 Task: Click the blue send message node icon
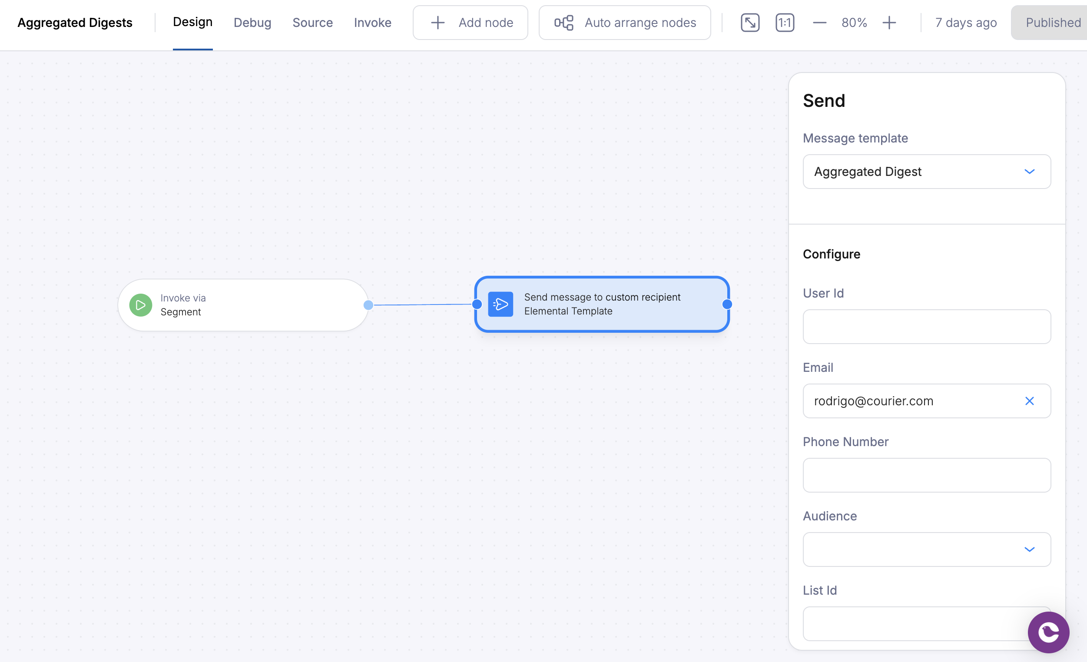[x=500, y=304]
